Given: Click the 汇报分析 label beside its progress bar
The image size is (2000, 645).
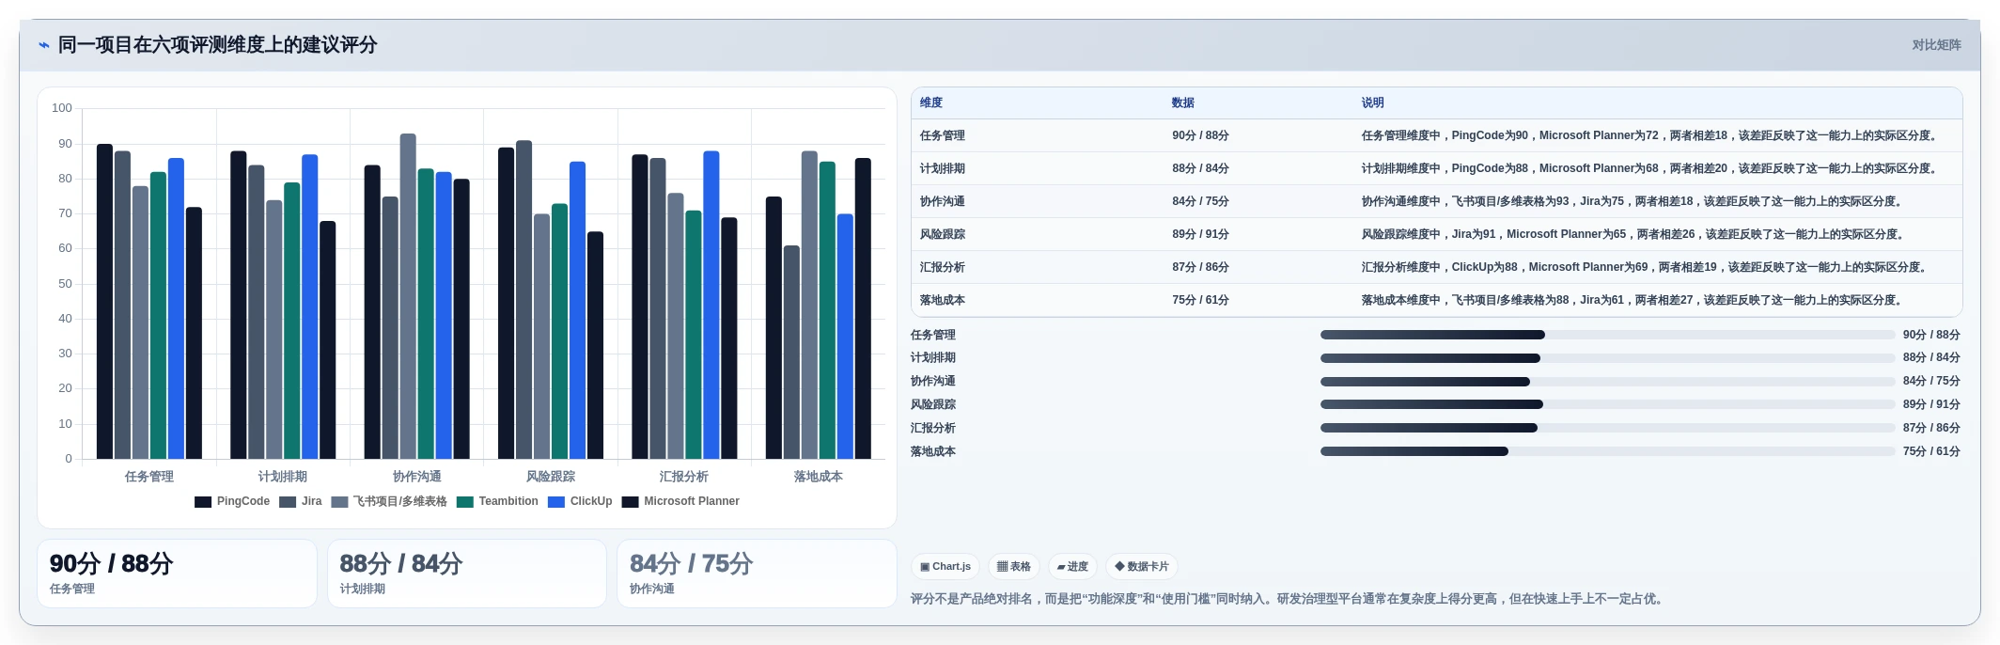Looking at the screenshot, I should (x=933, y=428).
